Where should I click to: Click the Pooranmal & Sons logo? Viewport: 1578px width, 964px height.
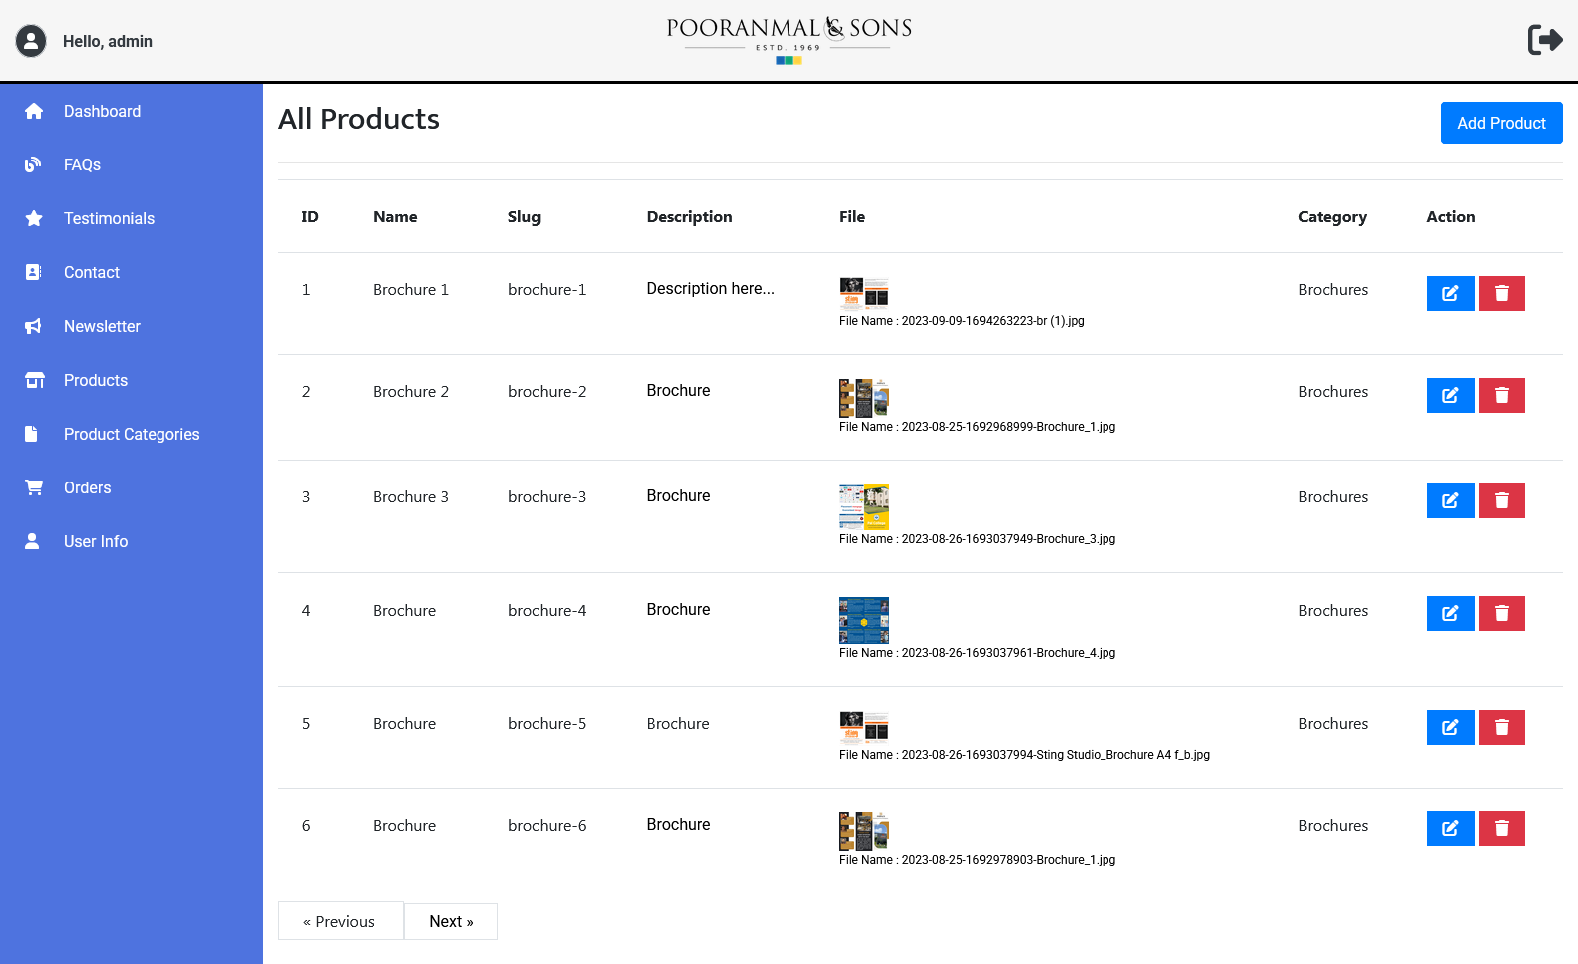pyautogui.click(x=789, y=40)
